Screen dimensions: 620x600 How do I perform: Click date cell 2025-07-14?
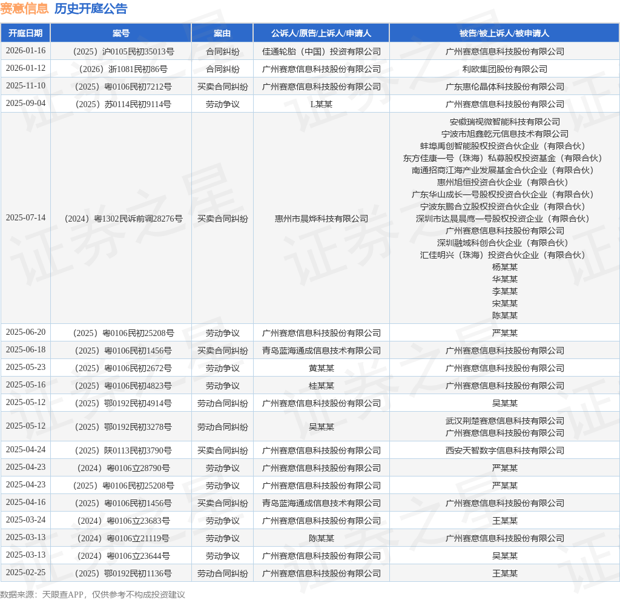[x=25, y=217]
